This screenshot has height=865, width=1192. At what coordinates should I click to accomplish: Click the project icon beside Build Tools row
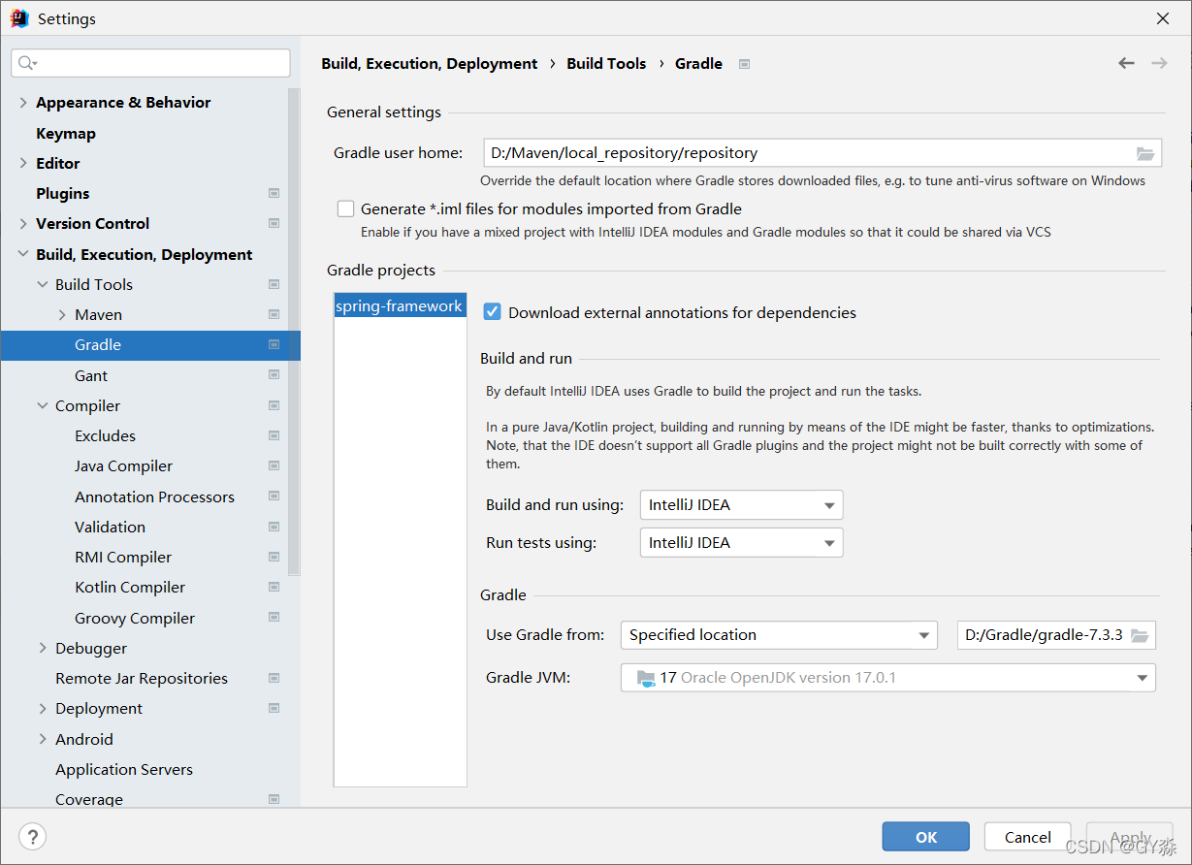[x=274, y=285]
